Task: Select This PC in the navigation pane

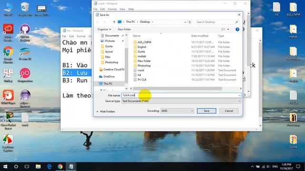Action: [x=108, y=84]
